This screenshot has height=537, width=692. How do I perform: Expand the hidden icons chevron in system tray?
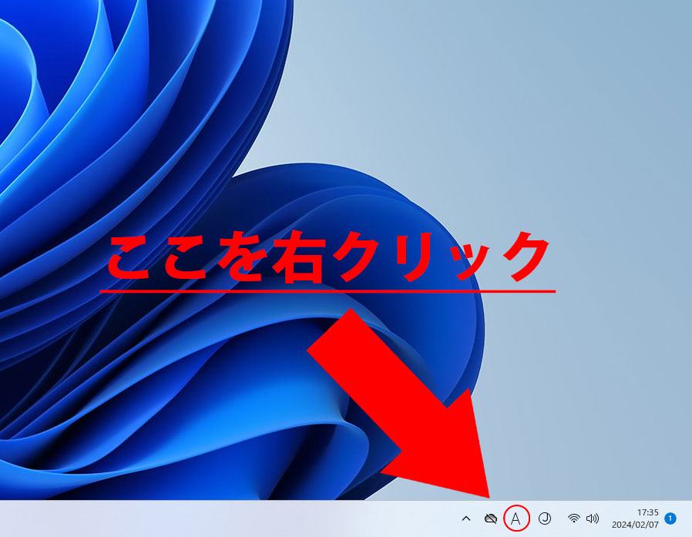(x=465, y=519)
